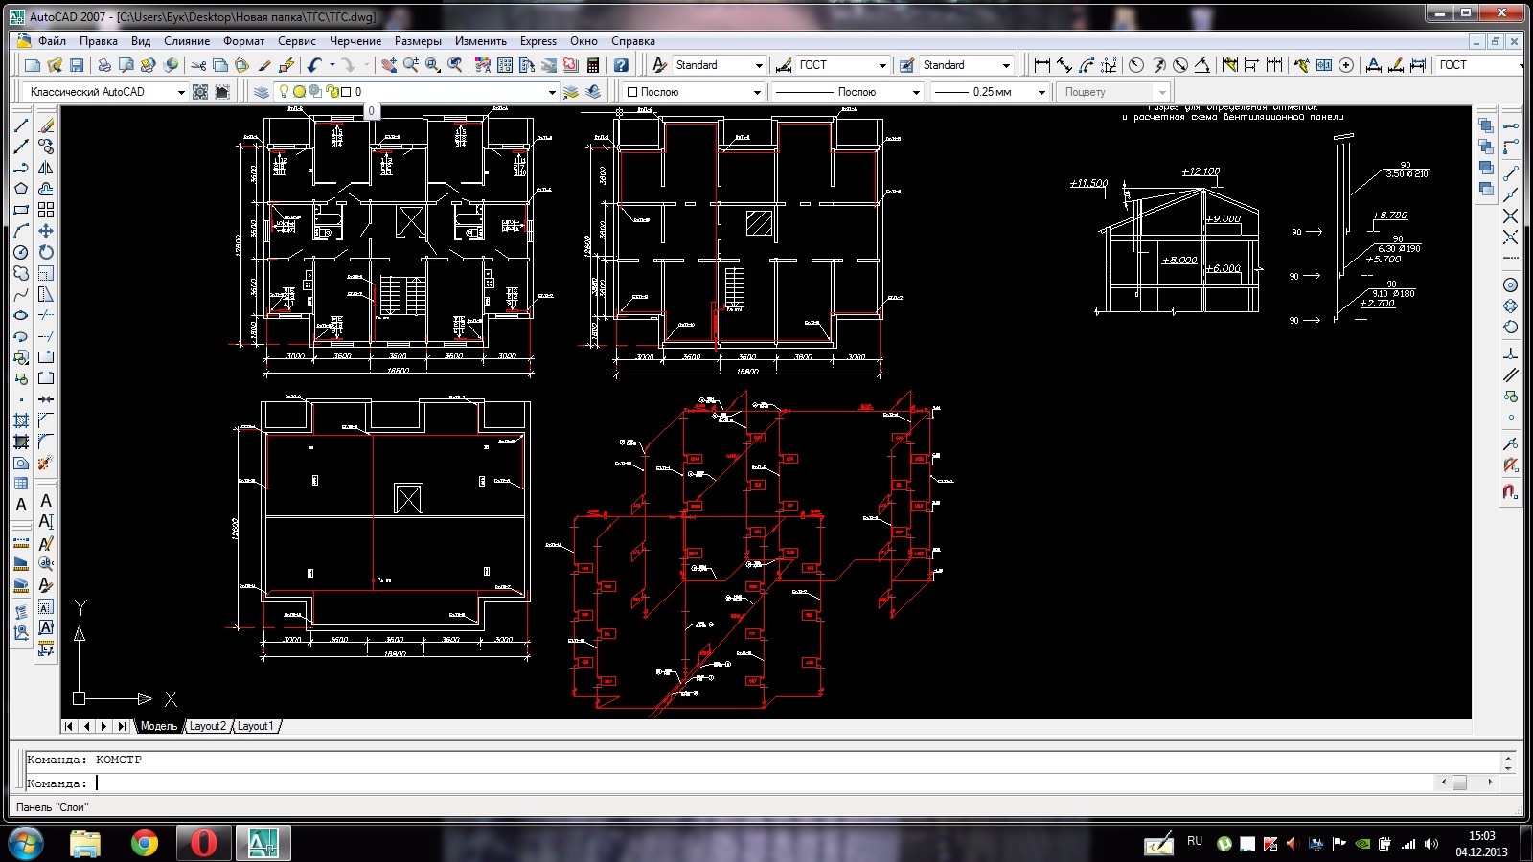1533x862 pixels.
Task: Select the Explode tool
Action: pyautogui.click(x=46, y=463)
